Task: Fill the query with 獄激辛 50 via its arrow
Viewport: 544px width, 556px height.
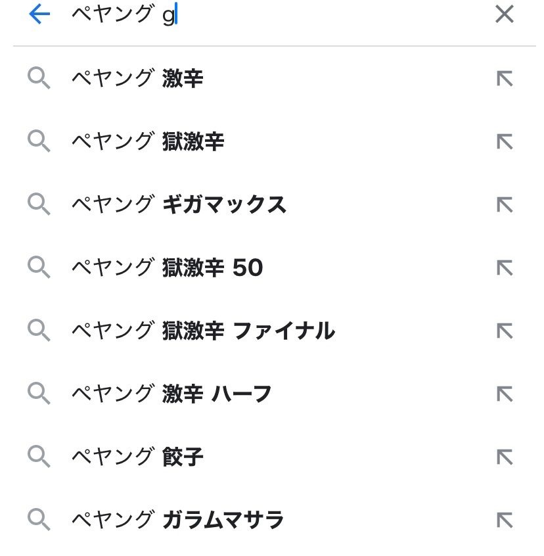Action: coord(504,268)
